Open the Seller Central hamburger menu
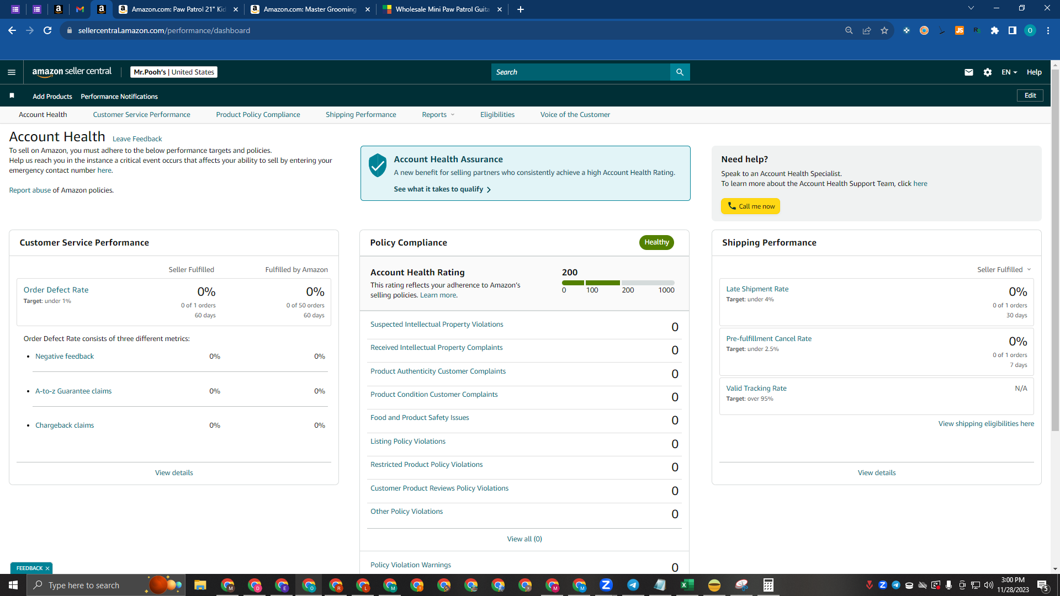 tap(12, 72)
